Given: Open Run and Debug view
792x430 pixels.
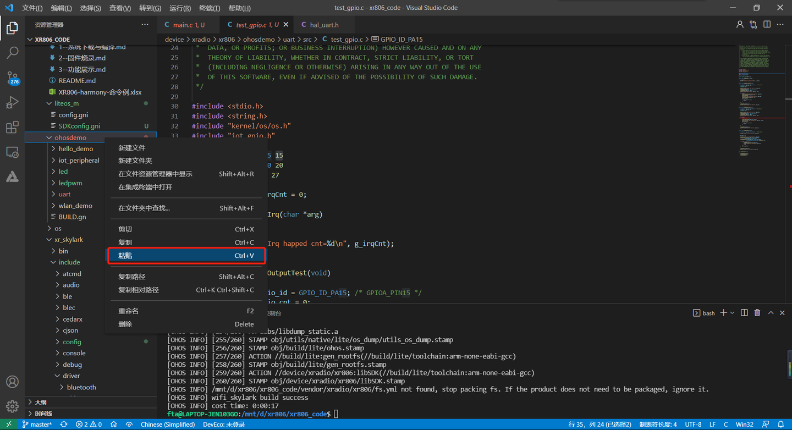Looking at the screenshot, I should (12, 103).
